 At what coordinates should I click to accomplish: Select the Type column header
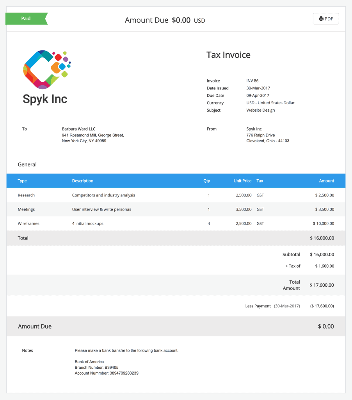[22, 181]
